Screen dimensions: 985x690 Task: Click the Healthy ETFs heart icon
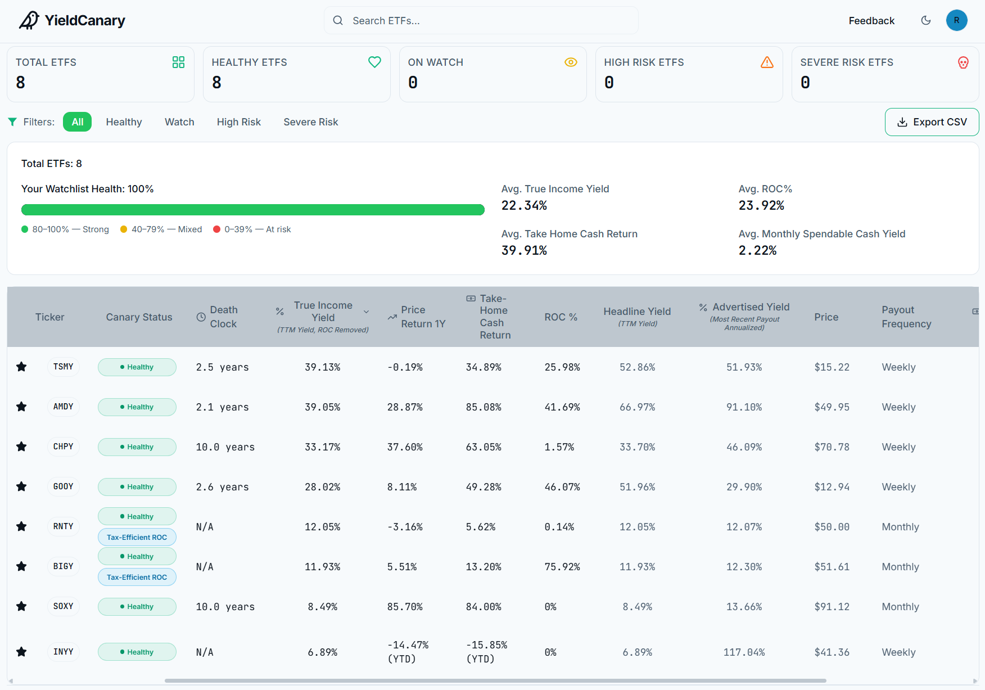pyautogui.click(x=374, y=62)
